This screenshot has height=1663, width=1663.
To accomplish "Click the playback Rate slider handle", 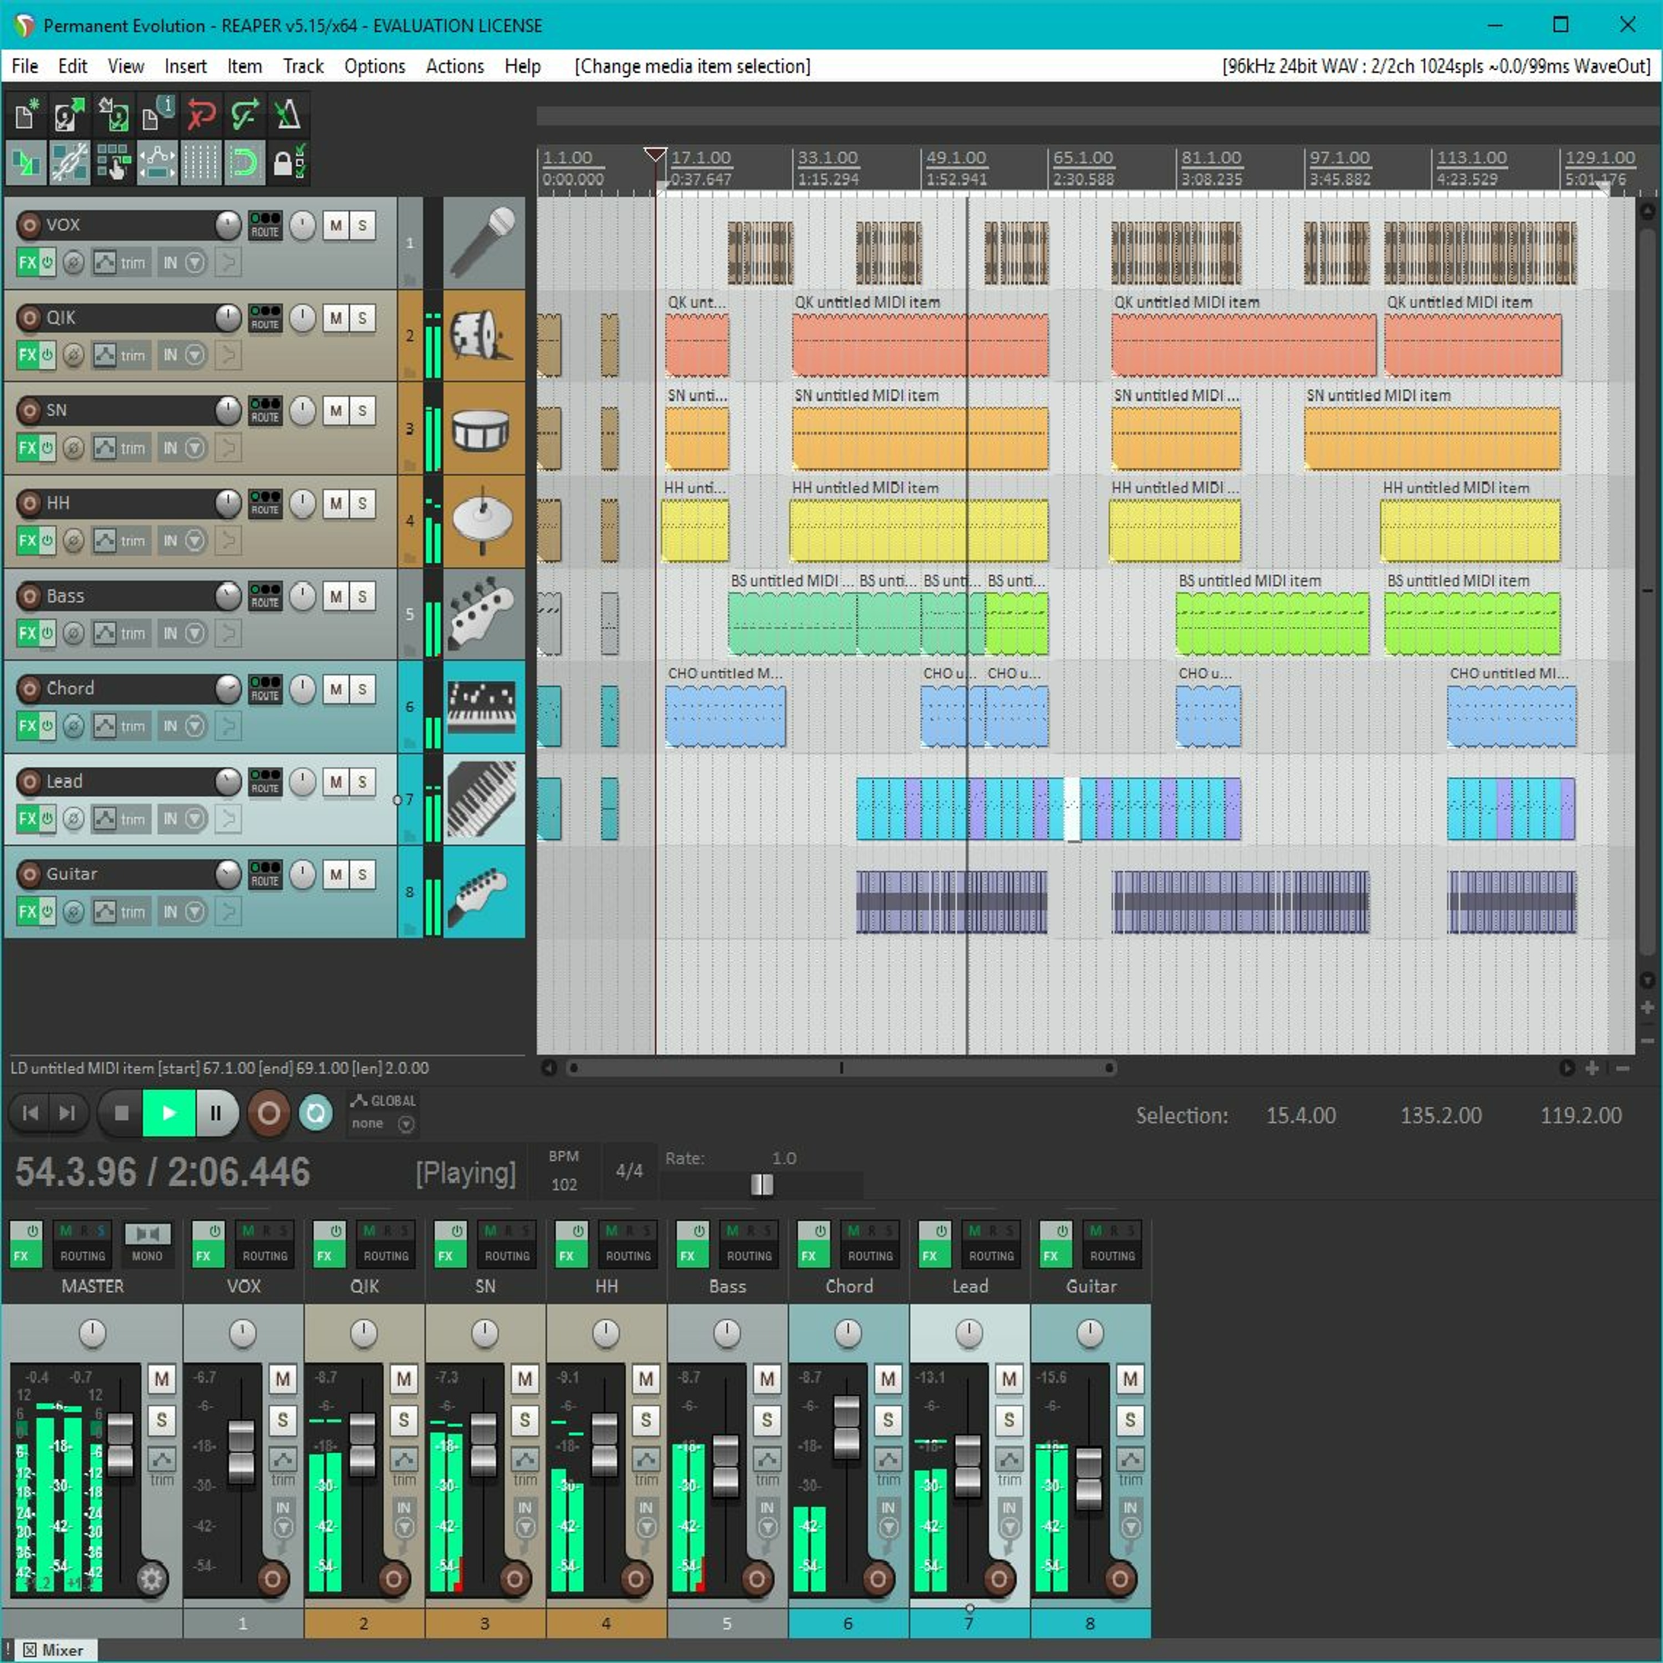I will coord(762,1185).
